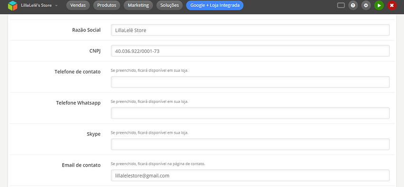The image size is (404, 187).
Task: Focus the CNPJ input field
Action: pyautogui.click(x=250, y=51)
